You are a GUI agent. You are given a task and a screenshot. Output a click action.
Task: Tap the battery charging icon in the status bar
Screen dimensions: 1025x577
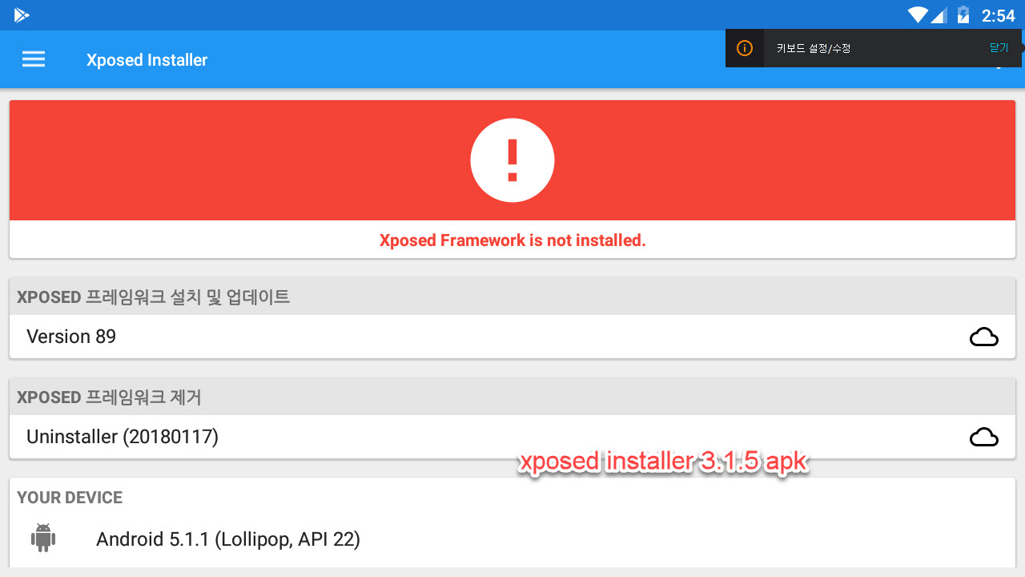pyautogui.click(x=963, y=14)
